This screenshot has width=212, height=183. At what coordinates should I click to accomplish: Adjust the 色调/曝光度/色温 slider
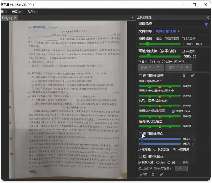(160, 126)
